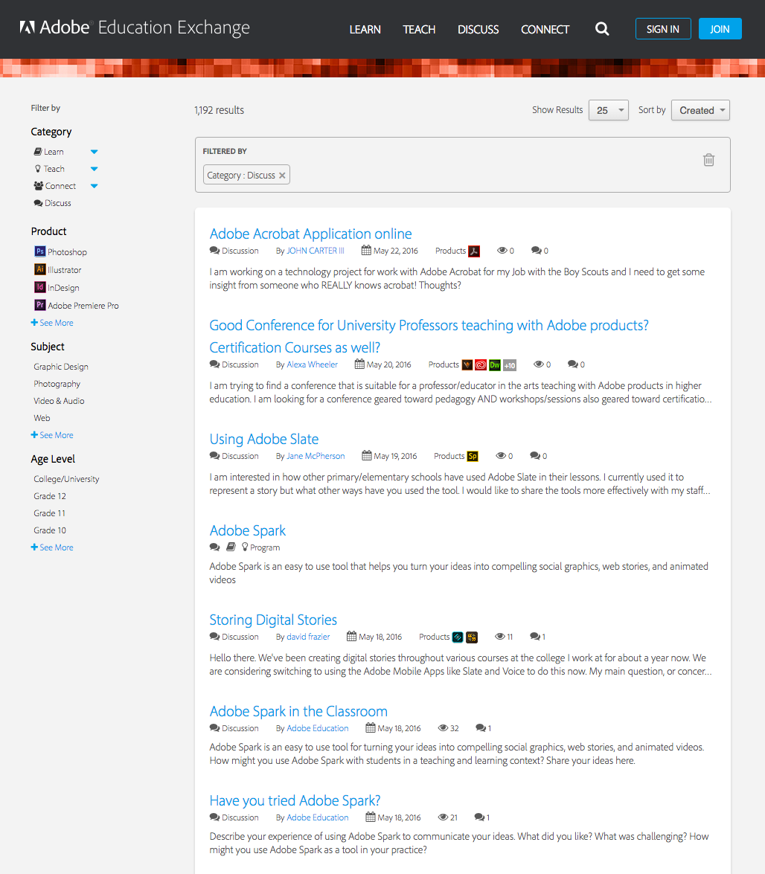Open Adobe Acrobat Application online discussion

coord(310,234)
